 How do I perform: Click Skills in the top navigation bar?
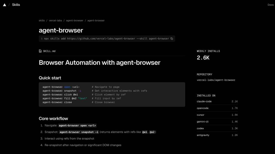(x=16, y=5)
